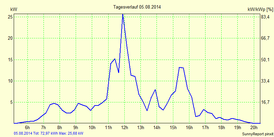The image size is (274, 137).
Task: Click the '19h' time axis label
Action: click(x=238, y=127)
